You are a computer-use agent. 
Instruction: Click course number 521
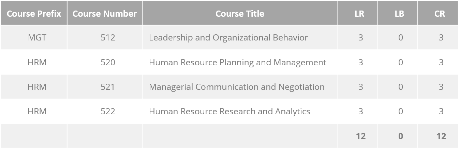[108, 87]
